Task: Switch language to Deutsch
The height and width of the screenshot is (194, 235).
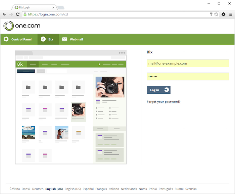Action: [x=38, y=189]
